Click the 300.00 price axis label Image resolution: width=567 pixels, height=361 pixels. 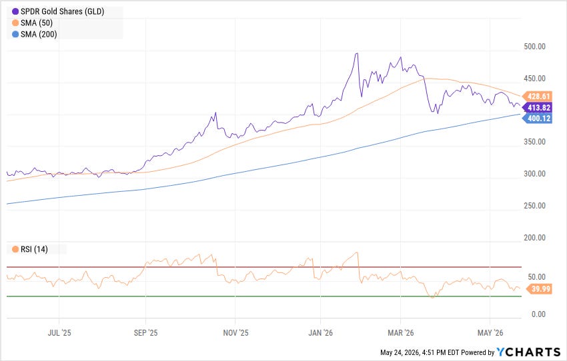(x=534, y=174)
